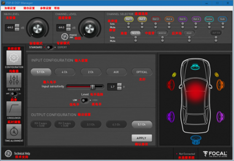Open the last menu item on the right

(x=57, y=8)
